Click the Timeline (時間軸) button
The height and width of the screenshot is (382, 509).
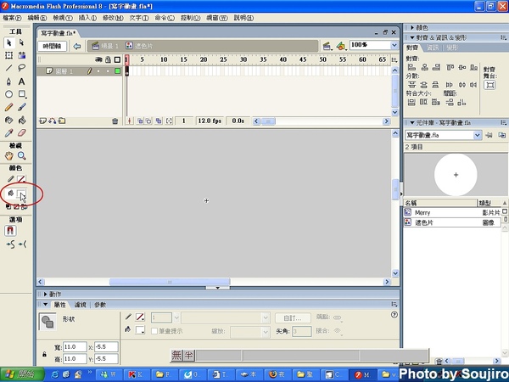click(x=53, y=46)
